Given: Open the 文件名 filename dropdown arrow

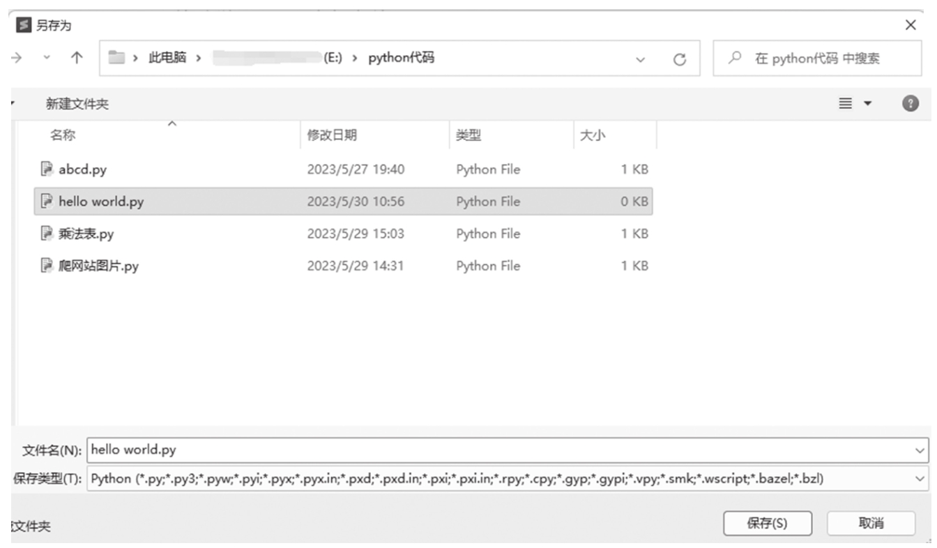Looking at the screenshot, I should click(920, 450).
